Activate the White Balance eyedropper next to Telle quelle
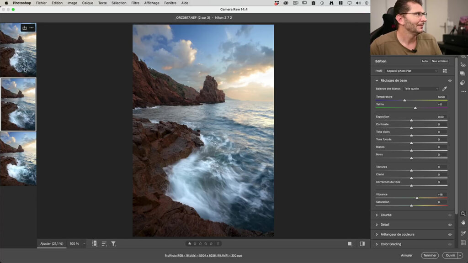Viewport: 468px width, 263px height. point(445,89)
